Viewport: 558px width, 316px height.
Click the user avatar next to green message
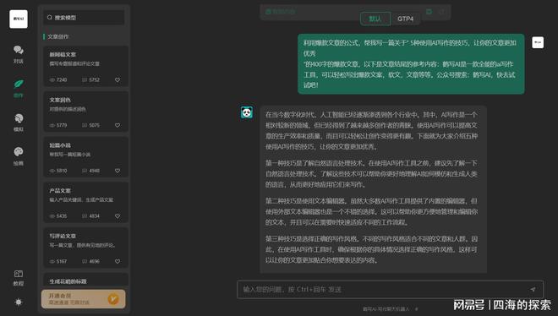coord(538,42)
